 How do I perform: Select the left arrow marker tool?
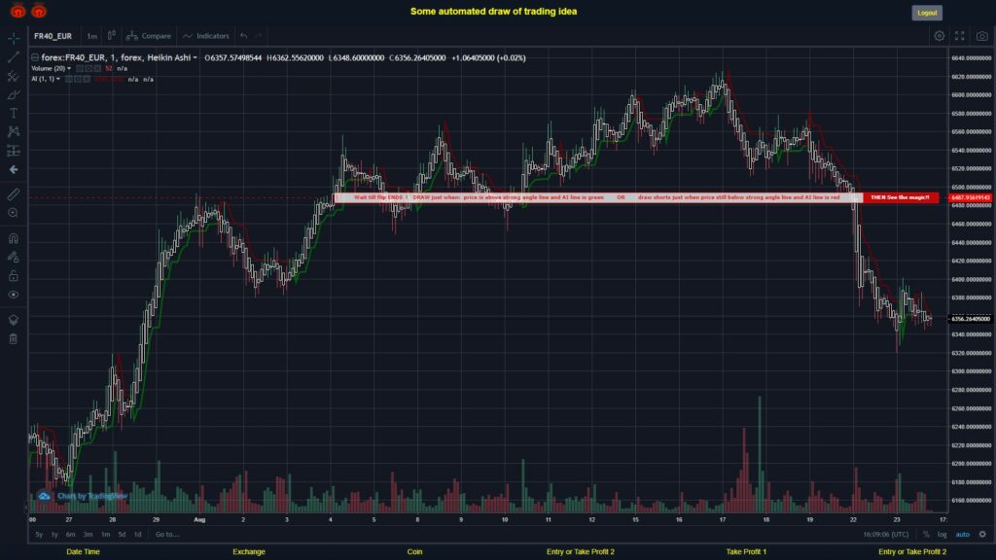(x=14, y=169)
